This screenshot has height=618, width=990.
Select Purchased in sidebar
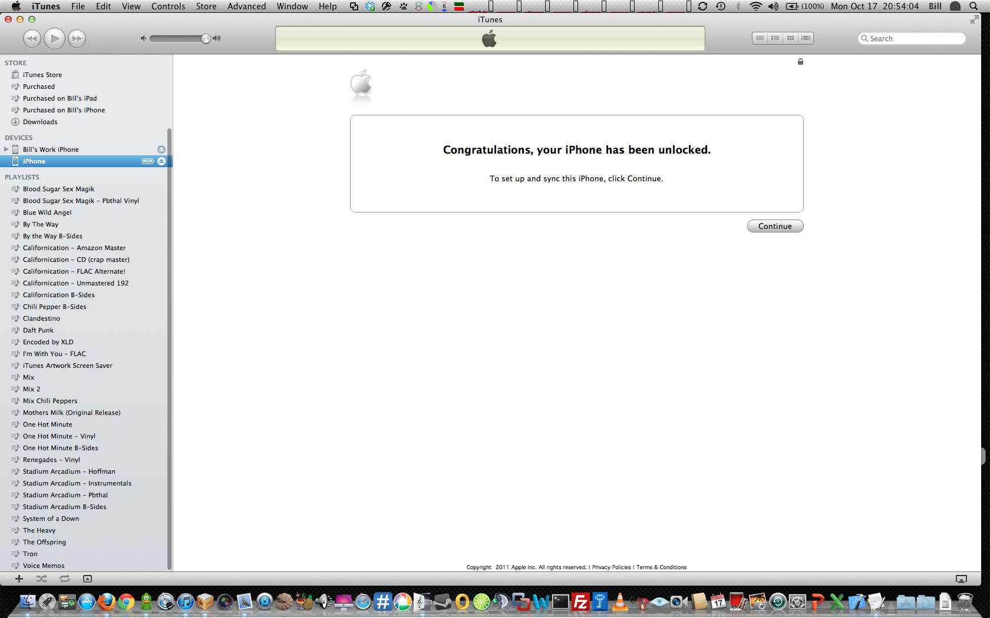(39, 87)
